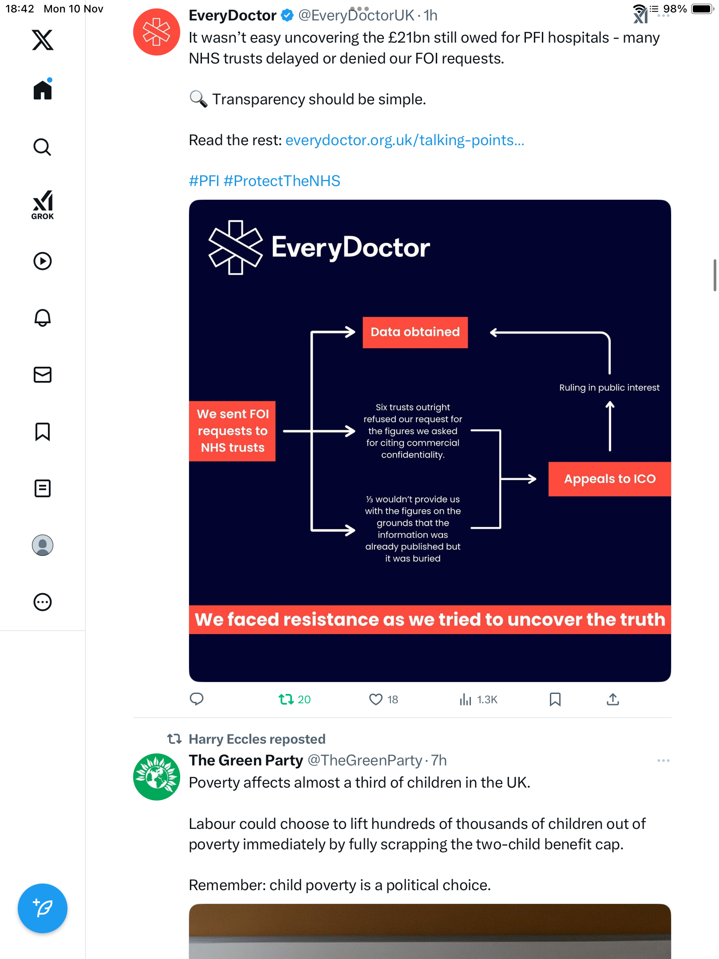Go to the Home timeline
This screenshot has width=719, height=959.
pos(43,90)
